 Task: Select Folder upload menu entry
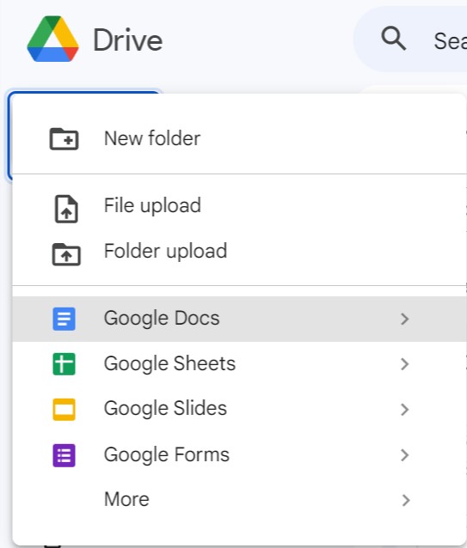pos(240,252)
